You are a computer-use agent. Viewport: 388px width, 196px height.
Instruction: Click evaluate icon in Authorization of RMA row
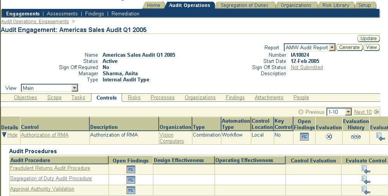[x=380, y=137]
